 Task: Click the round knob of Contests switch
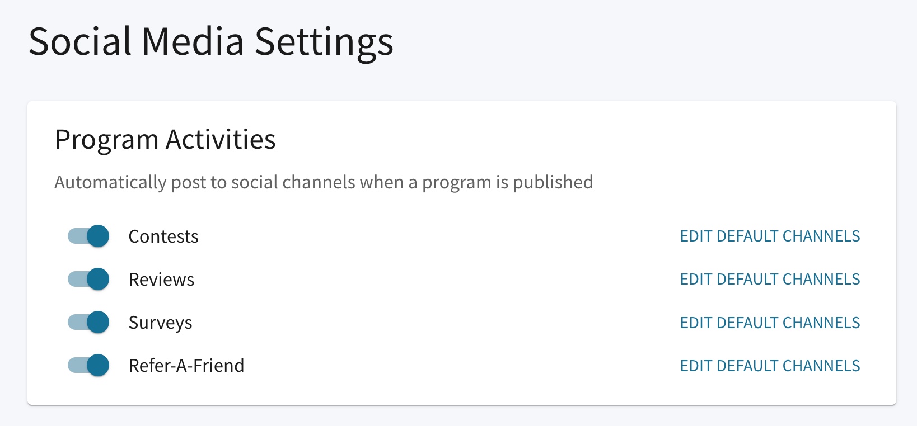[x=98, y=236]
